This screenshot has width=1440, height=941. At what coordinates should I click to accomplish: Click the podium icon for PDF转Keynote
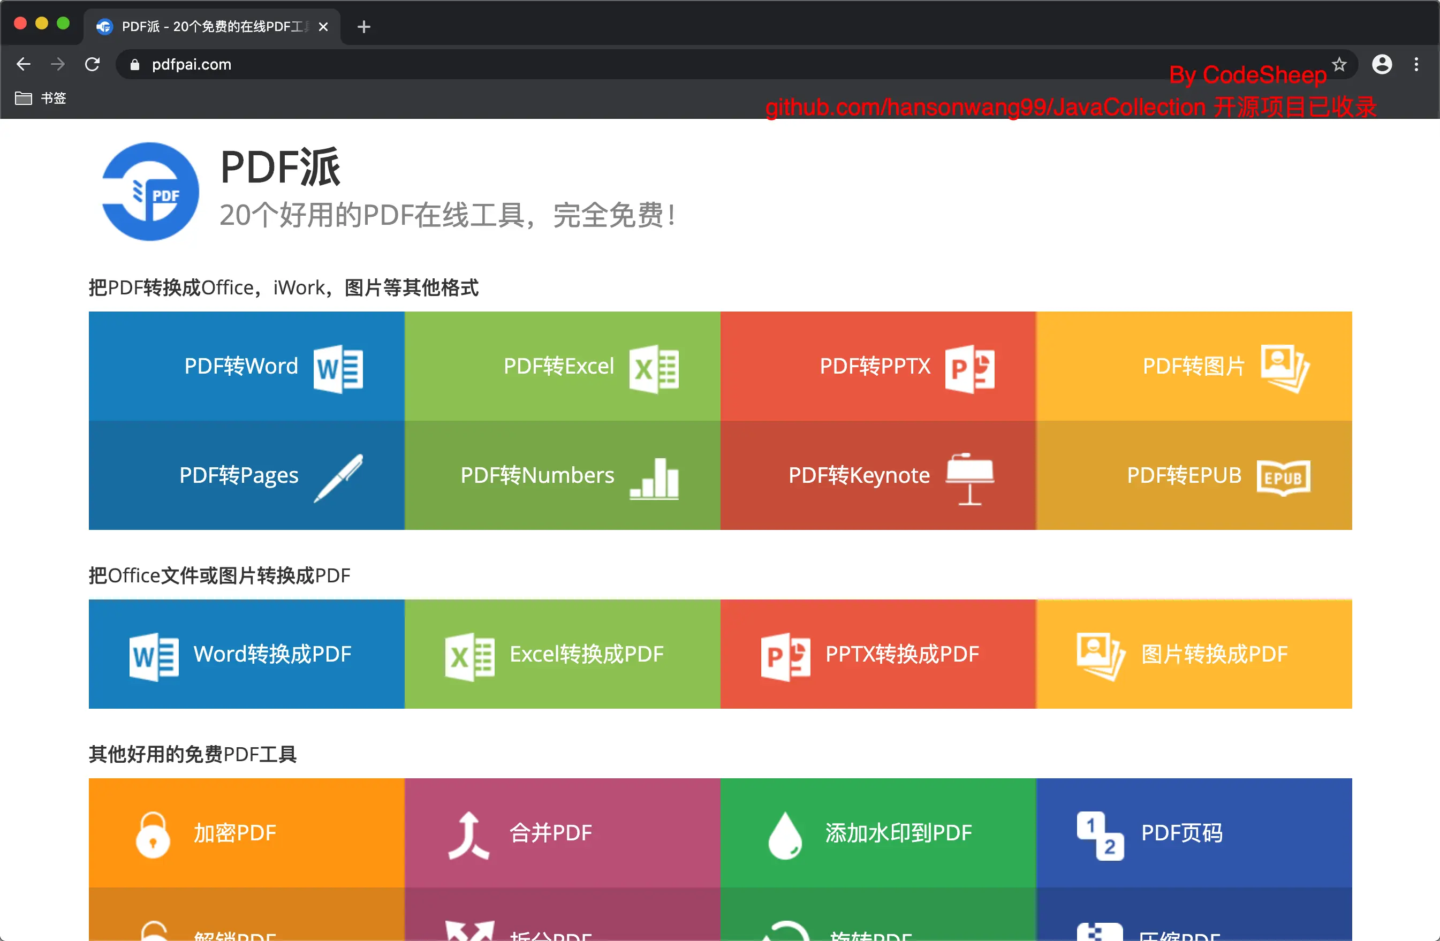coord(969,478)
